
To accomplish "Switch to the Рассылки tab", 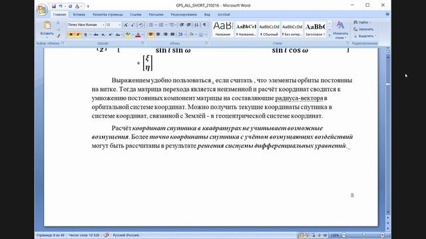I will [x=156, y=15].
